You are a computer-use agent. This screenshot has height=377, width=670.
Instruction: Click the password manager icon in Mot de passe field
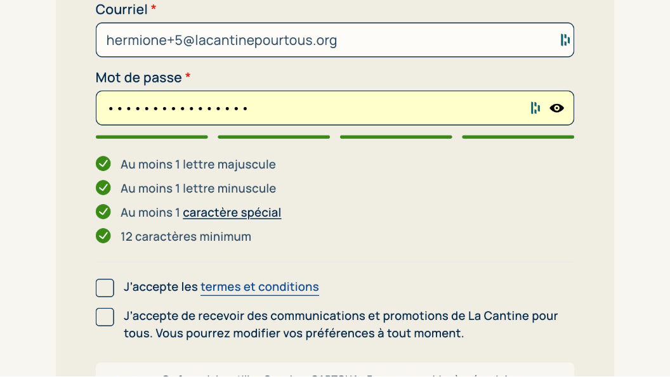click(535, 108)
